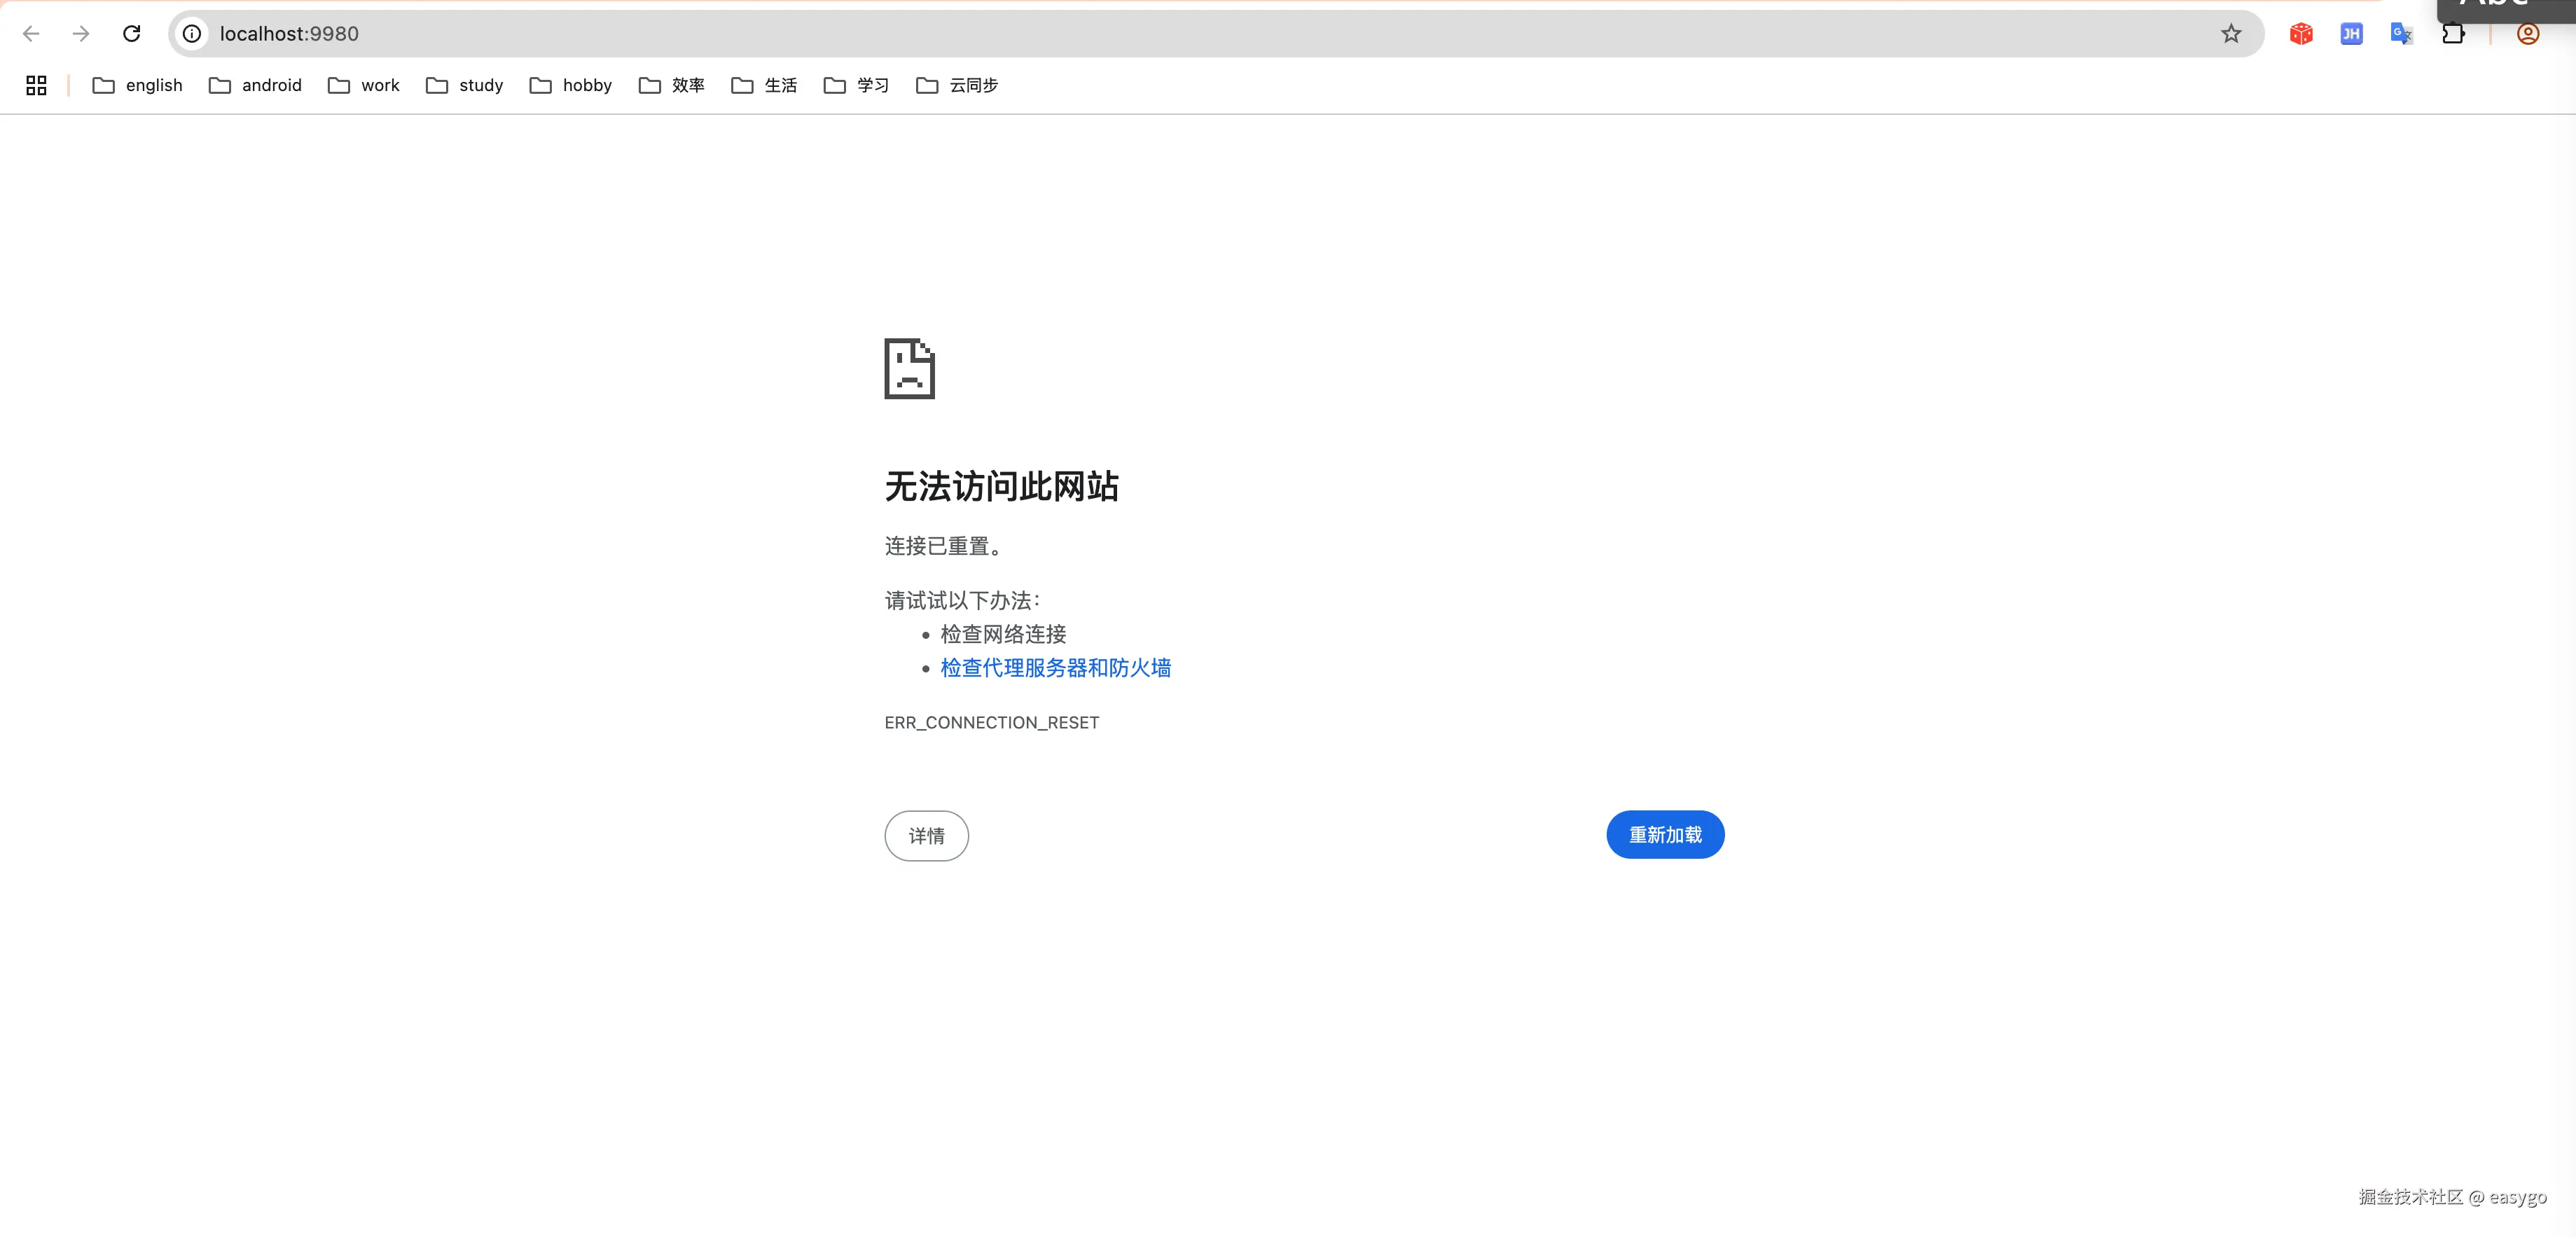Viewport: 2576px width, 1237px height.
Task: Click the 重新加载 reload button
Action: [1665, 835]
